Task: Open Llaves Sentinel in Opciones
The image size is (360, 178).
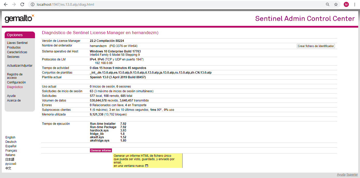Action: click(x=17, y=43)
